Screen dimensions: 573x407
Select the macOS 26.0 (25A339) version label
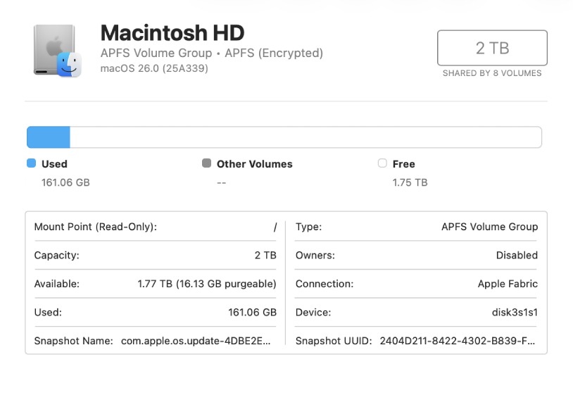coord(153,70)
